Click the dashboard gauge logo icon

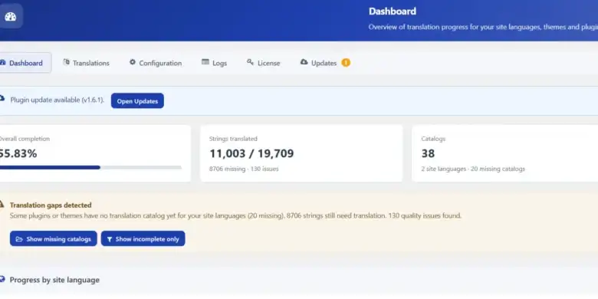click(10, 16)
